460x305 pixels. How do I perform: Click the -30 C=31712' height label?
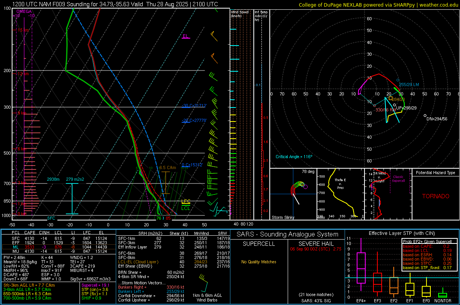pyautogui.click(x=194, y=106)
